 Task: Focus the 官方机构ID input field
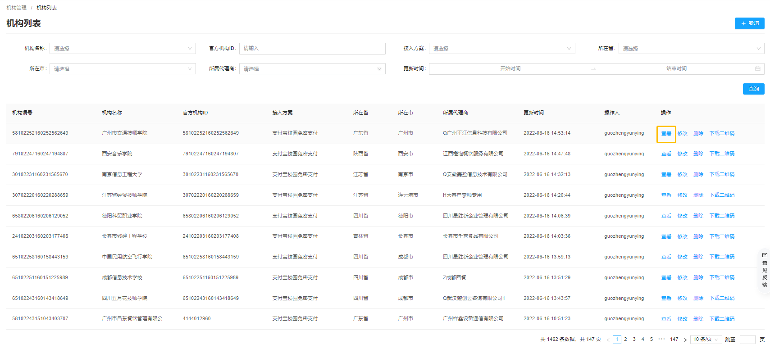312,49
